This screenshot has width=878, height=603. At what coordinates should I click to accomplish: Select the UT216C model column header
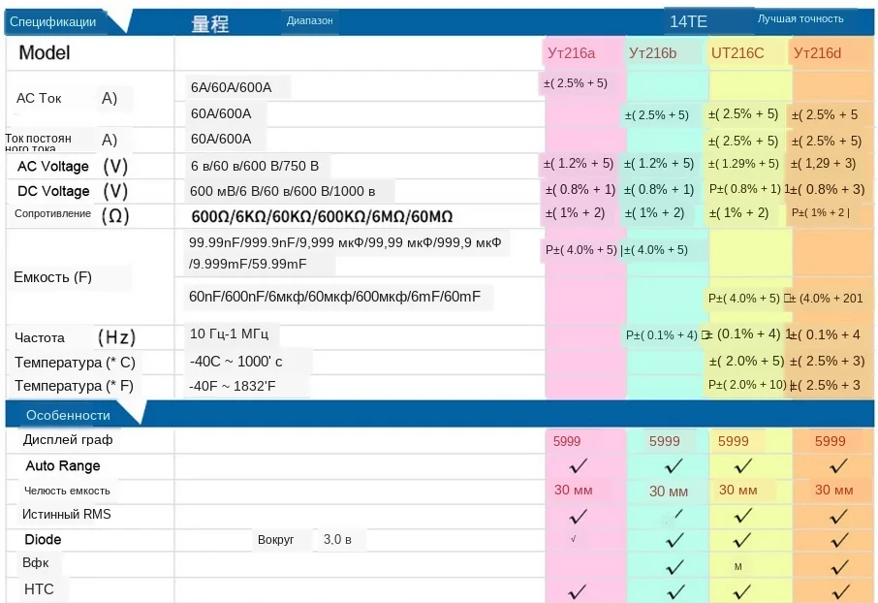737,53
